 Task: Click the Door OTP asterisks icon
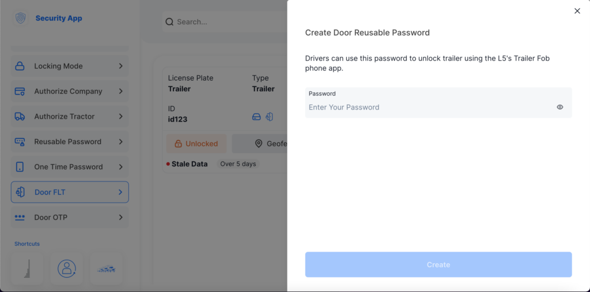click(x=20, y=217)
